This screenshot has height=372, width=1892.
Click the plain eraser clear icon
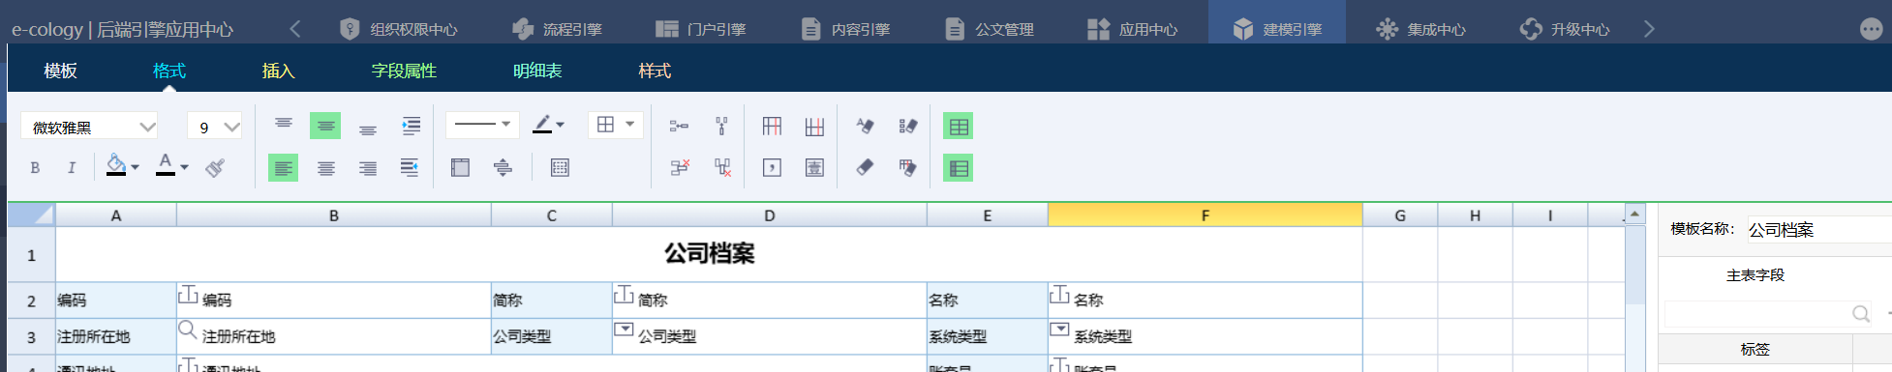(x=865, y=168)
